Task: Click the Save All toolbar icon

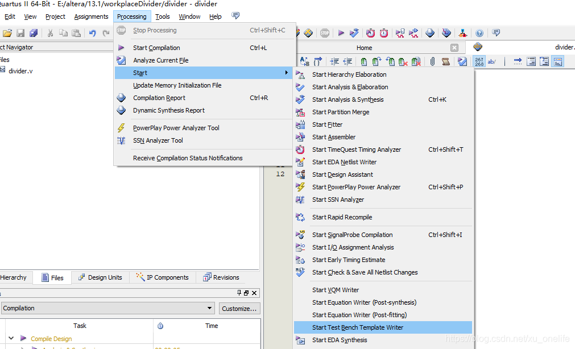Action: pos(34,33)
